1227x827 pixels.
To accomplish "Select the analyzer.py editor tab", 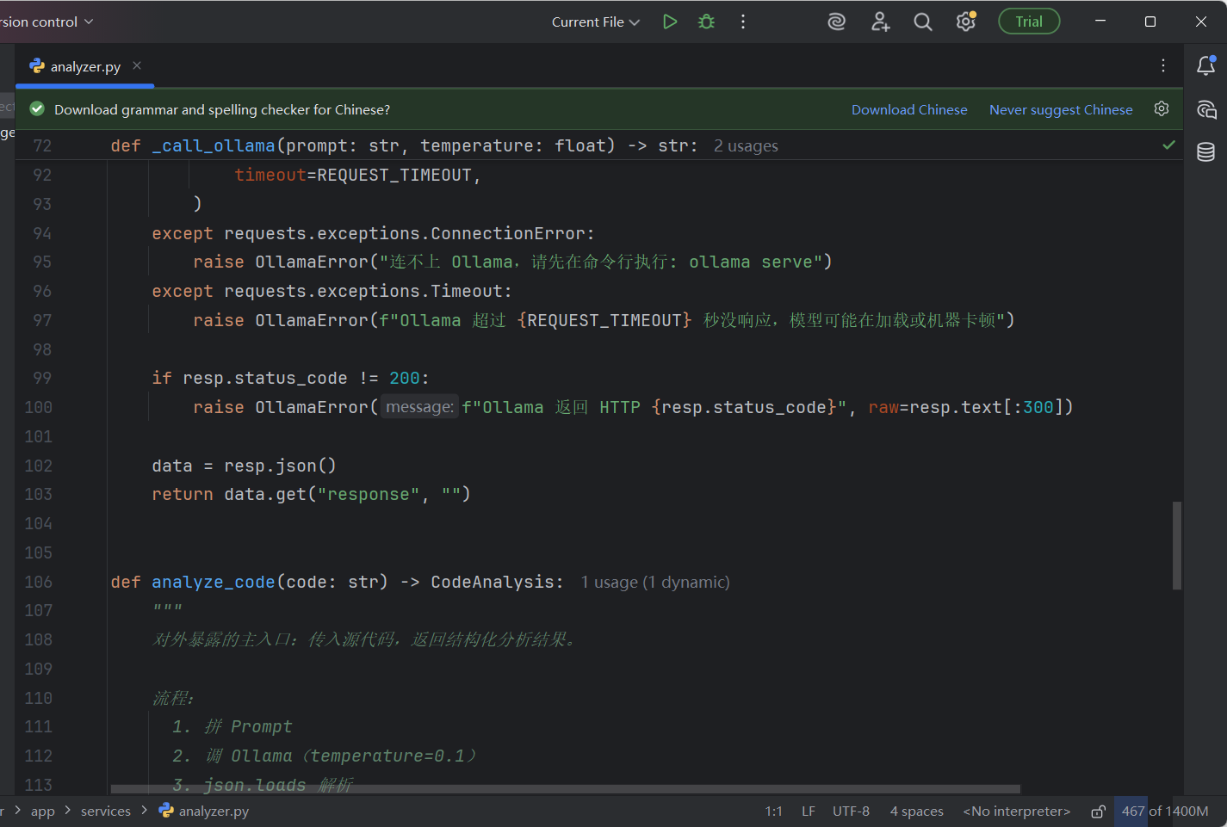I will click(84, 66).
